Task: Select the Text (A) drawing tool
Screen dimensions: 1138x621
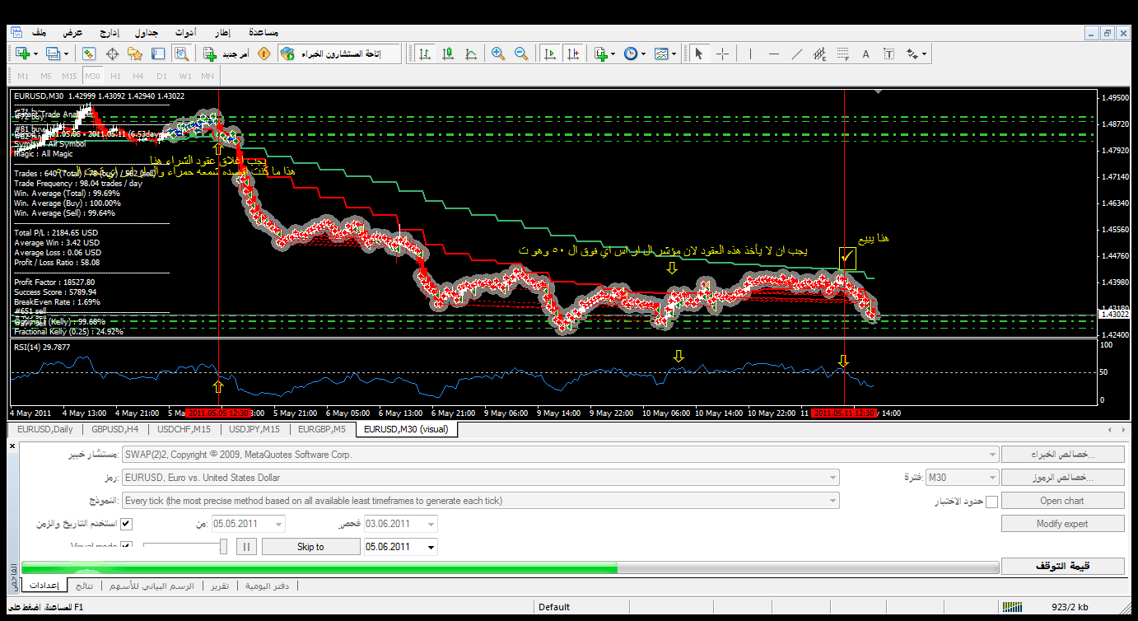Action: (865, 54)
